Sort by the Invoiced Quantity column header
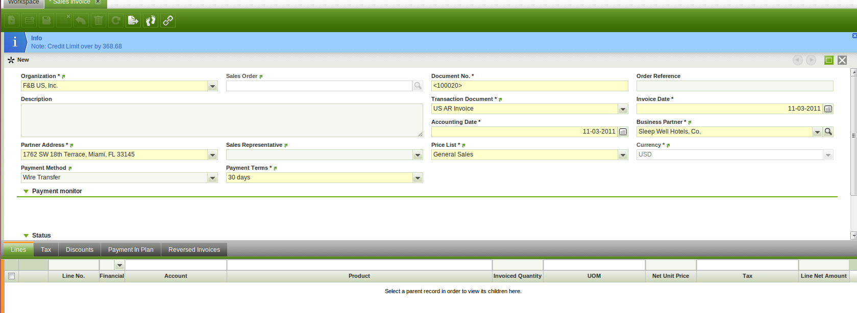This screenshot has height=313, width=857. (x=518, y=276)
